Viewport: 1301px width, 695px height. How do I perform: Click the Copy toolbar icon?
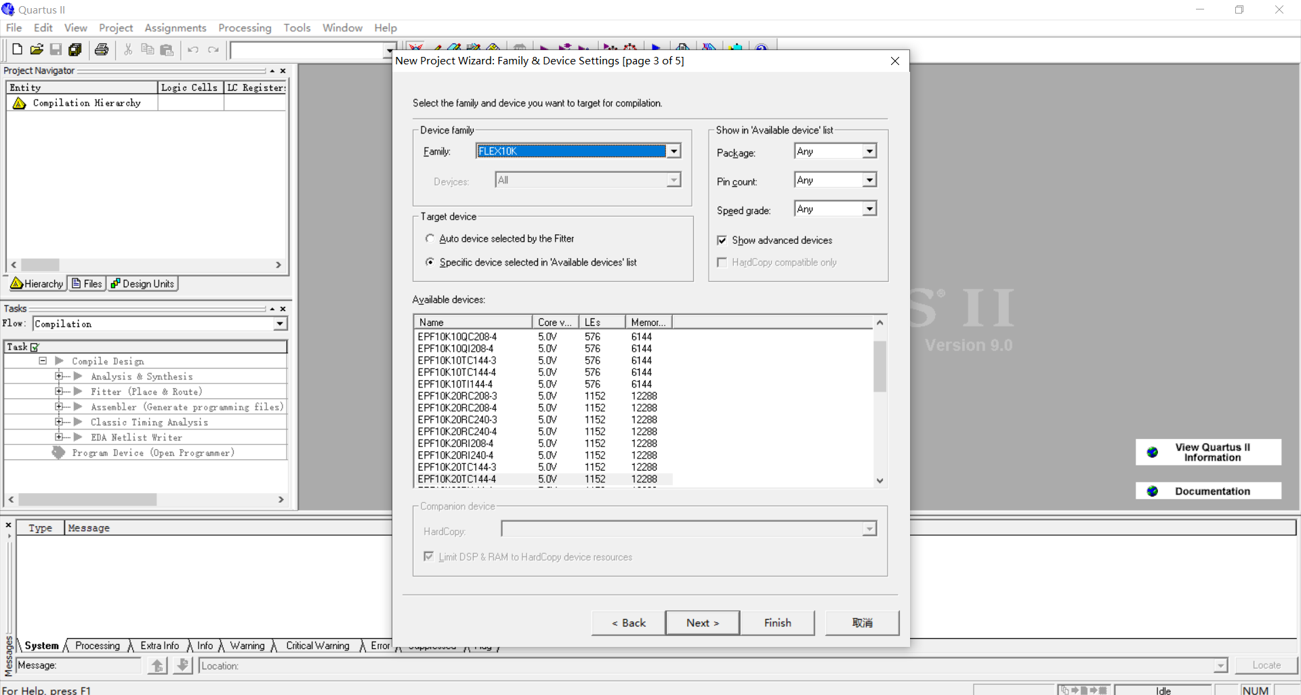[x=147, y=49]
